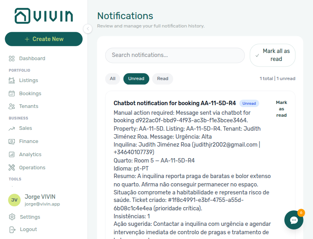The width and height of the screenshot is (313, 239).
Task: Click the checkmark icon in Mark all as read
Action: [257, 55]
